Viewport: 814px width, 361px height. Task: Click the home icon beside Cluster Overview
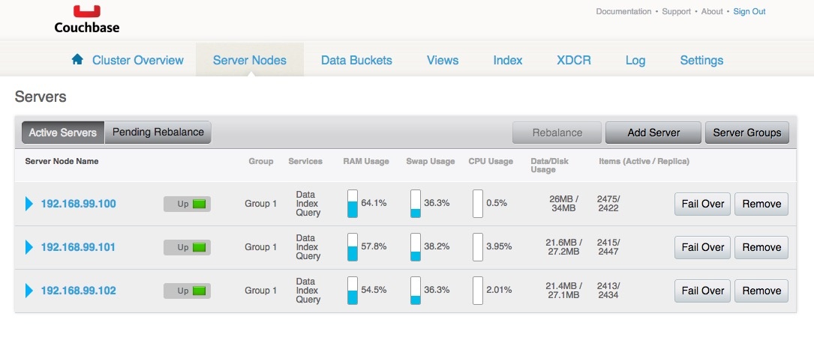tap(77, 60)
